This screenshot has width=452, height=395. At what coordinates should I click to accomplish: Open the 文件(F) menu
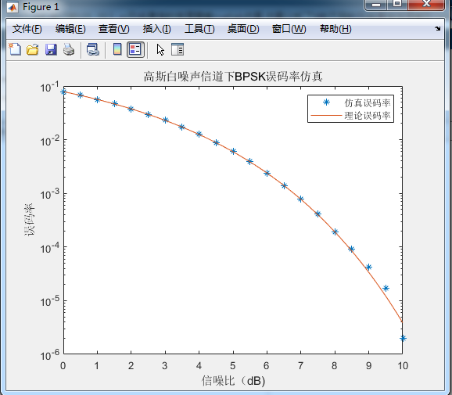tap(27, 29)
